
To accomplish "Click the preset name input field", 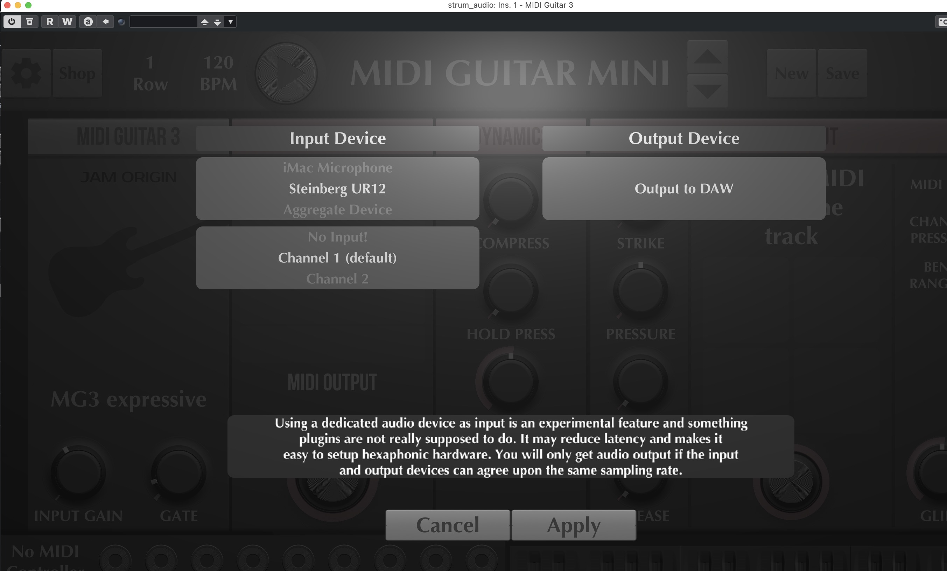I will [x=164, y=22].
